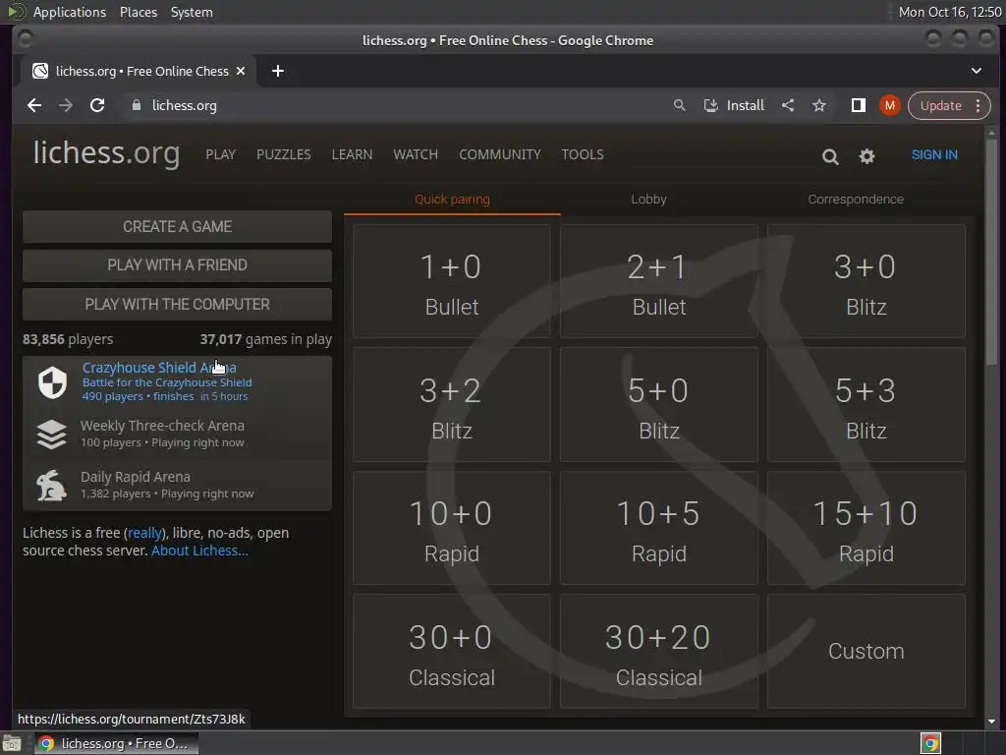Start a 5+3 Blitz game
Image resolution: width=1006 pixels, height=755 pixels.
pyautogui.click(x=866, y=404)
